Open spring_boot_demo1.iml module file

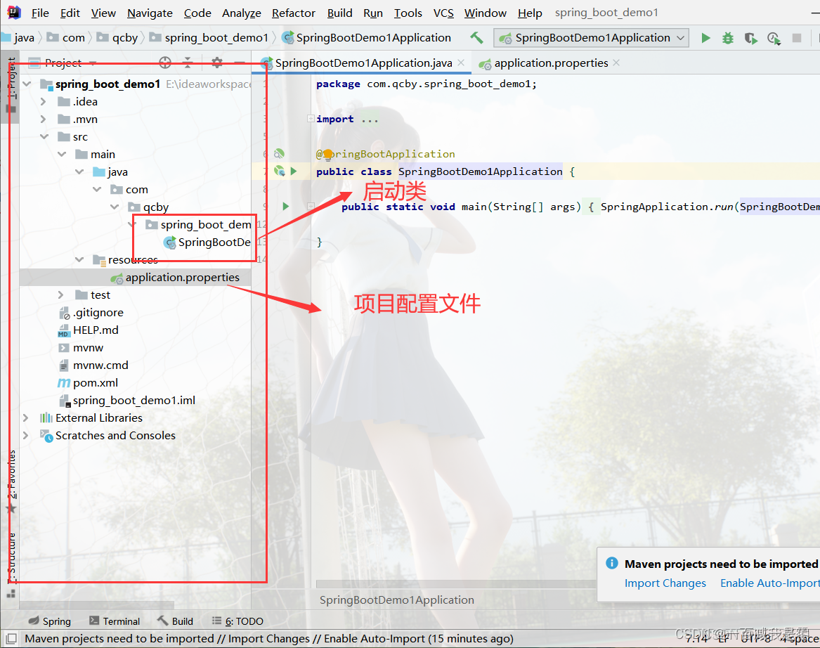pos(126,401)
